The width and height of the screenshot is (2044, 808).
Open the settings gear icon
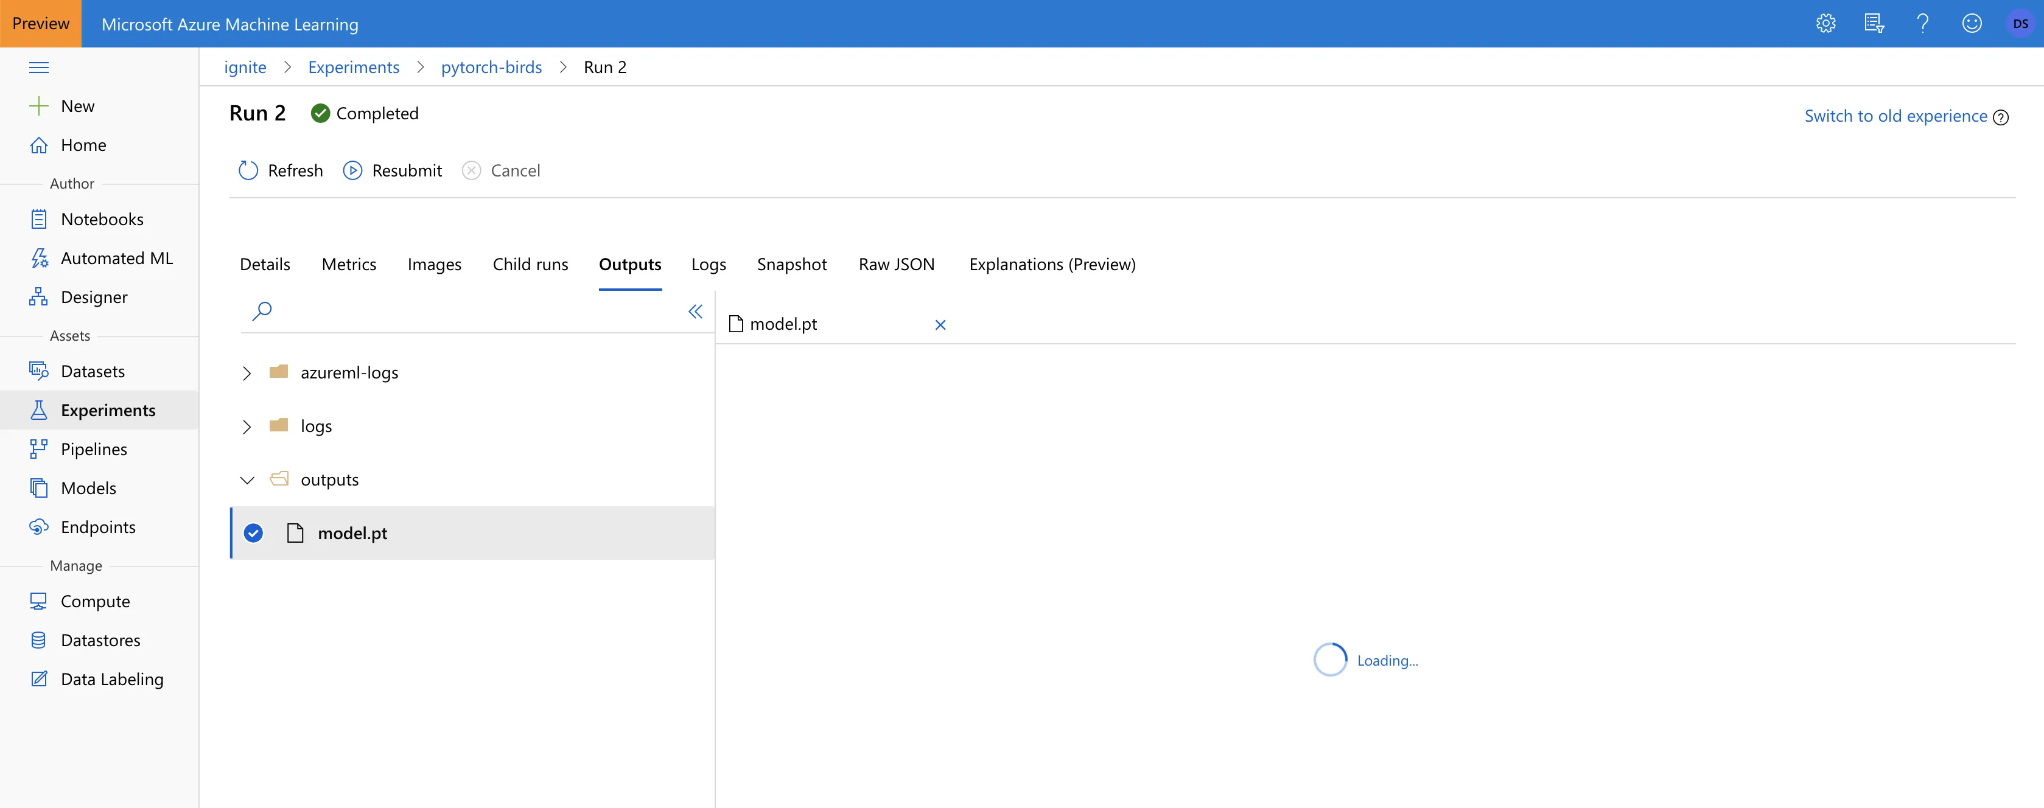point(1825,24)
